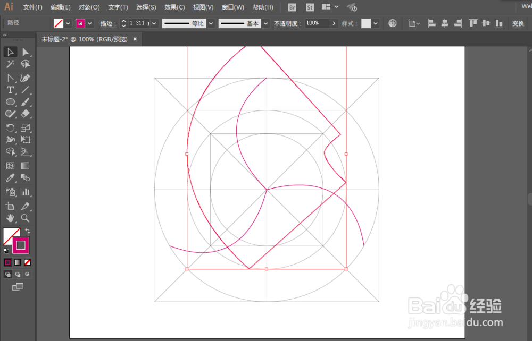Open the 等比 width profile dropdown
This screenshot has width=532, height=341.
coord(211,23)
